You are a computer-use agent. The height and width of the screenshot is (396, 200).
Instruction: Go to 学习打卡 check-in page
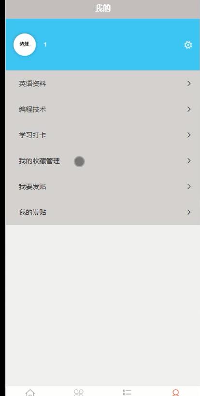102,135
